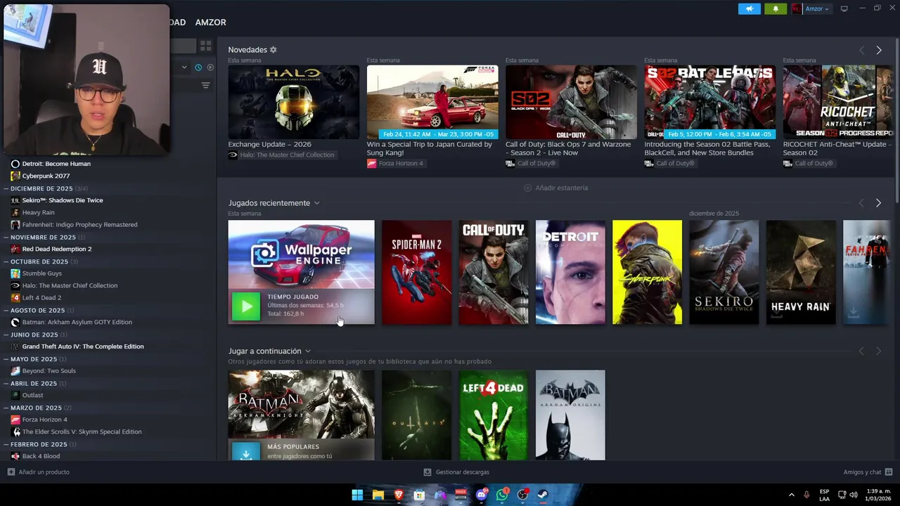The height and width of the screenshot is (506, 900).
Task: Expand the library type dropdown chevron
Action: pyautogui.click(x=184, y=67)
